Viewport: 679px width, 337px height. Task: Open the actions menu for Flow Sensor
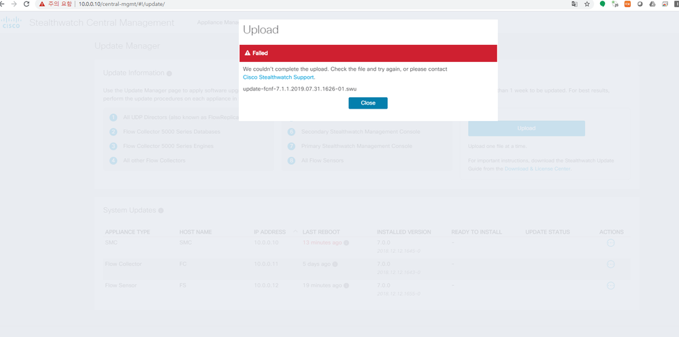[610, 285]
